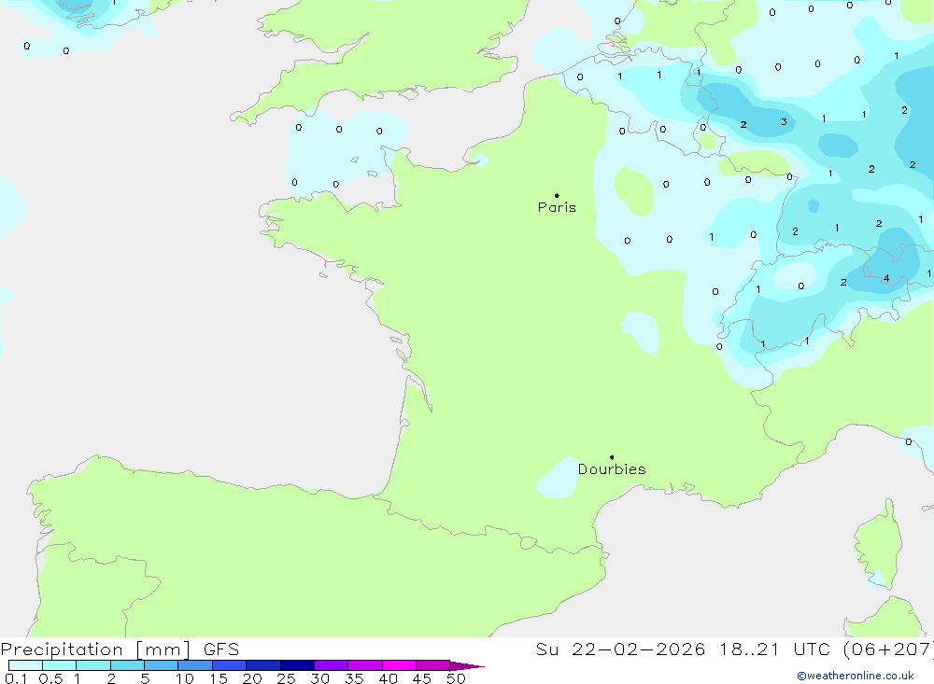Click the 'Precipitation [mm]' title text
Screen dimensions: 934x684
[95, 649]
